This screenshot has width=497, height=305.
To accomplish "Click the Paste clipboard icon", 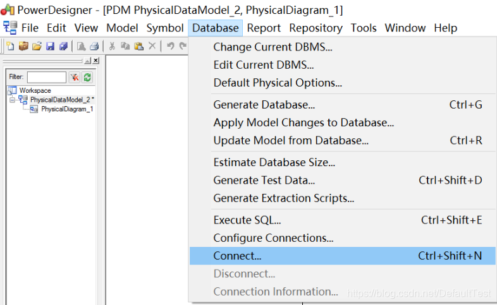I will pyautogui.click(x=139, y=46).
